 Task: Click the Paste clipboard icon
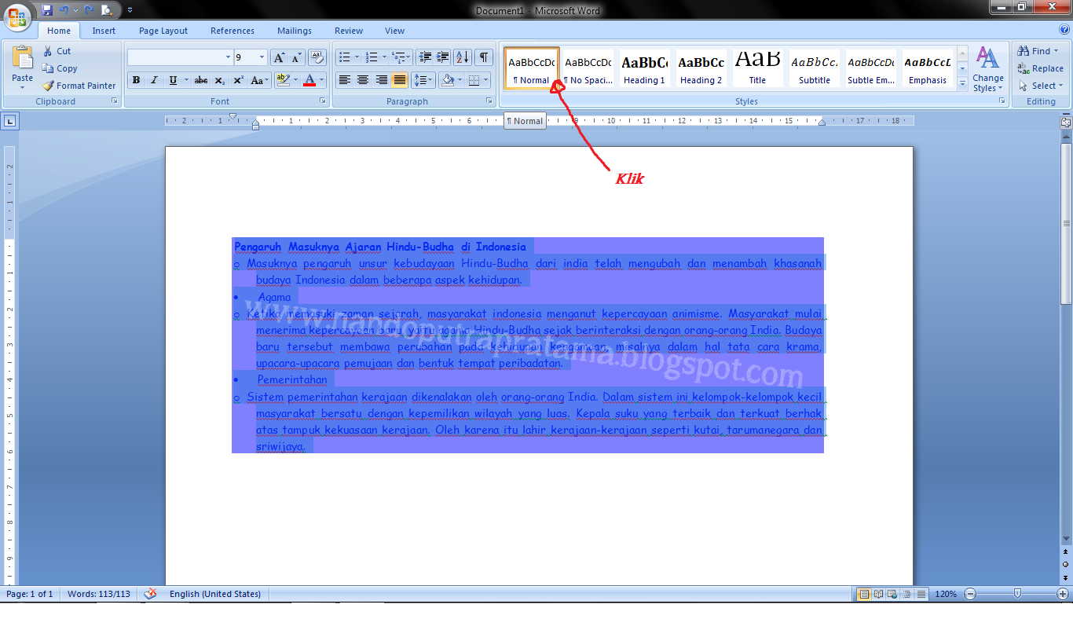click(23, 57)
